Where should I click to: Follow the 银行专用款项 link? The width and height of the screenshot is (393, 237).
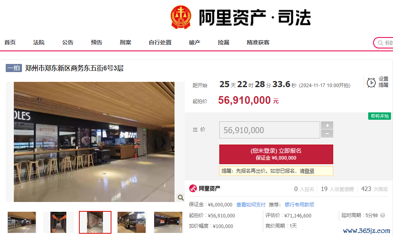pyautogui.click(x=299, y=205)
